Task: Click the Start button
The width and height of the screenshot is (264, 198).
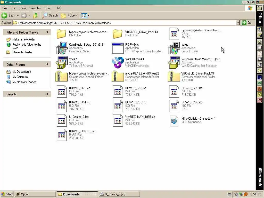Action: [7, 194]
